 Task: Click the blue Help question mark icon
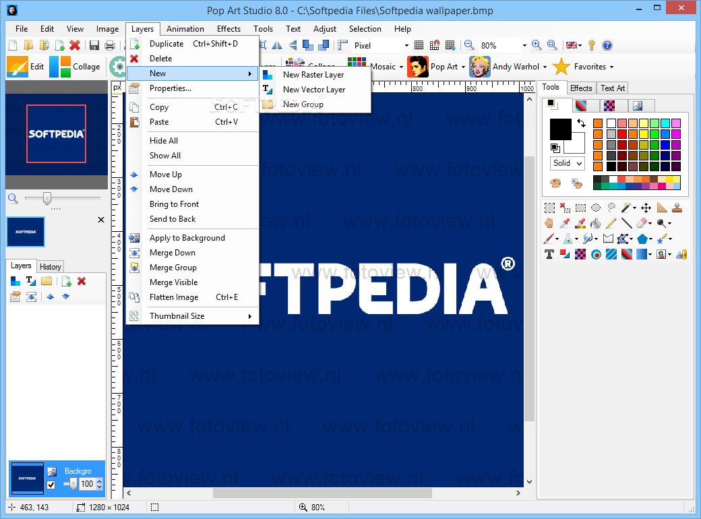pyautogui.click(x=607, y=45)
